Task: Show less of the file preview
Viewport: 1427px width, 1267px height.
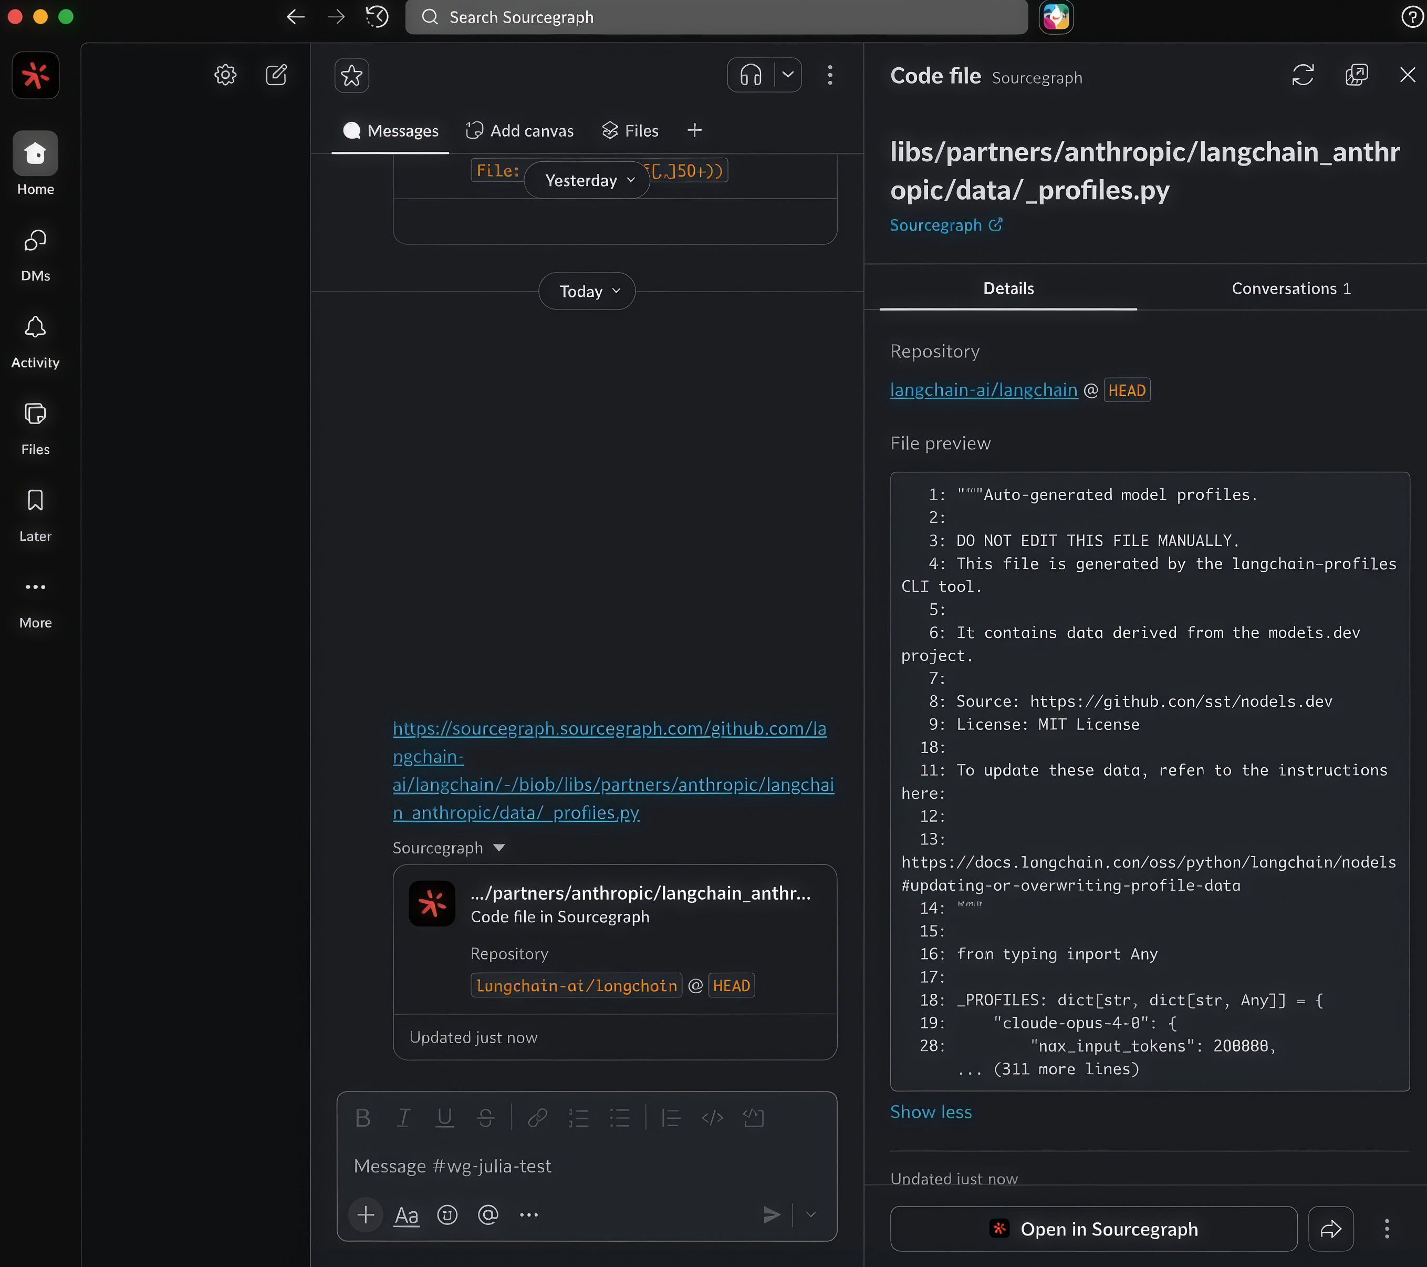Action: pos(931,1112)
